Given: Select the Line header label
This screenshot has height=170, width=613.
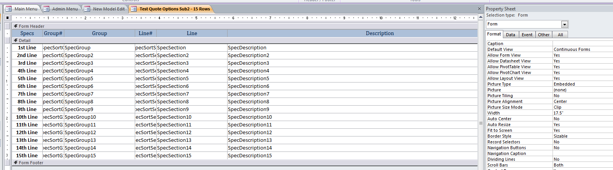Looking at the screenshot, I should (x=192, y=34).
